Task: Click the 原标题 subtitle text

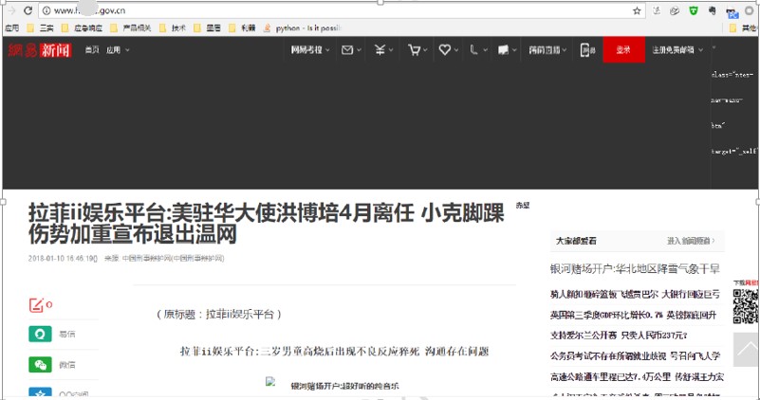Action: (x=219, y=315)
